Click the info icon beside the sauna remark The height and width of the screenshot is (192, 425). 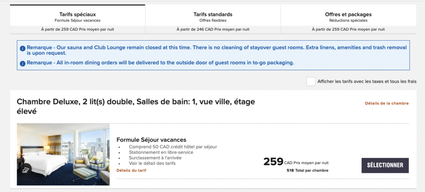pos(23,48)
